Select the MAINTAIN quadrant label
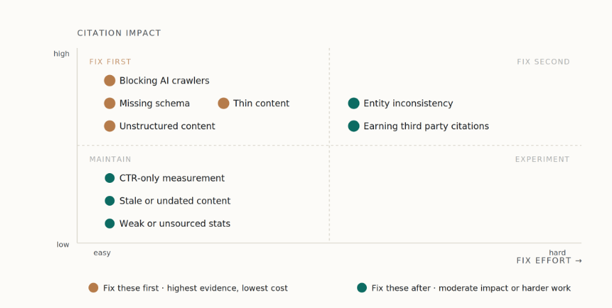Image resolution: width=612 pixels, height=308 pixels. [x=110, y=159]
